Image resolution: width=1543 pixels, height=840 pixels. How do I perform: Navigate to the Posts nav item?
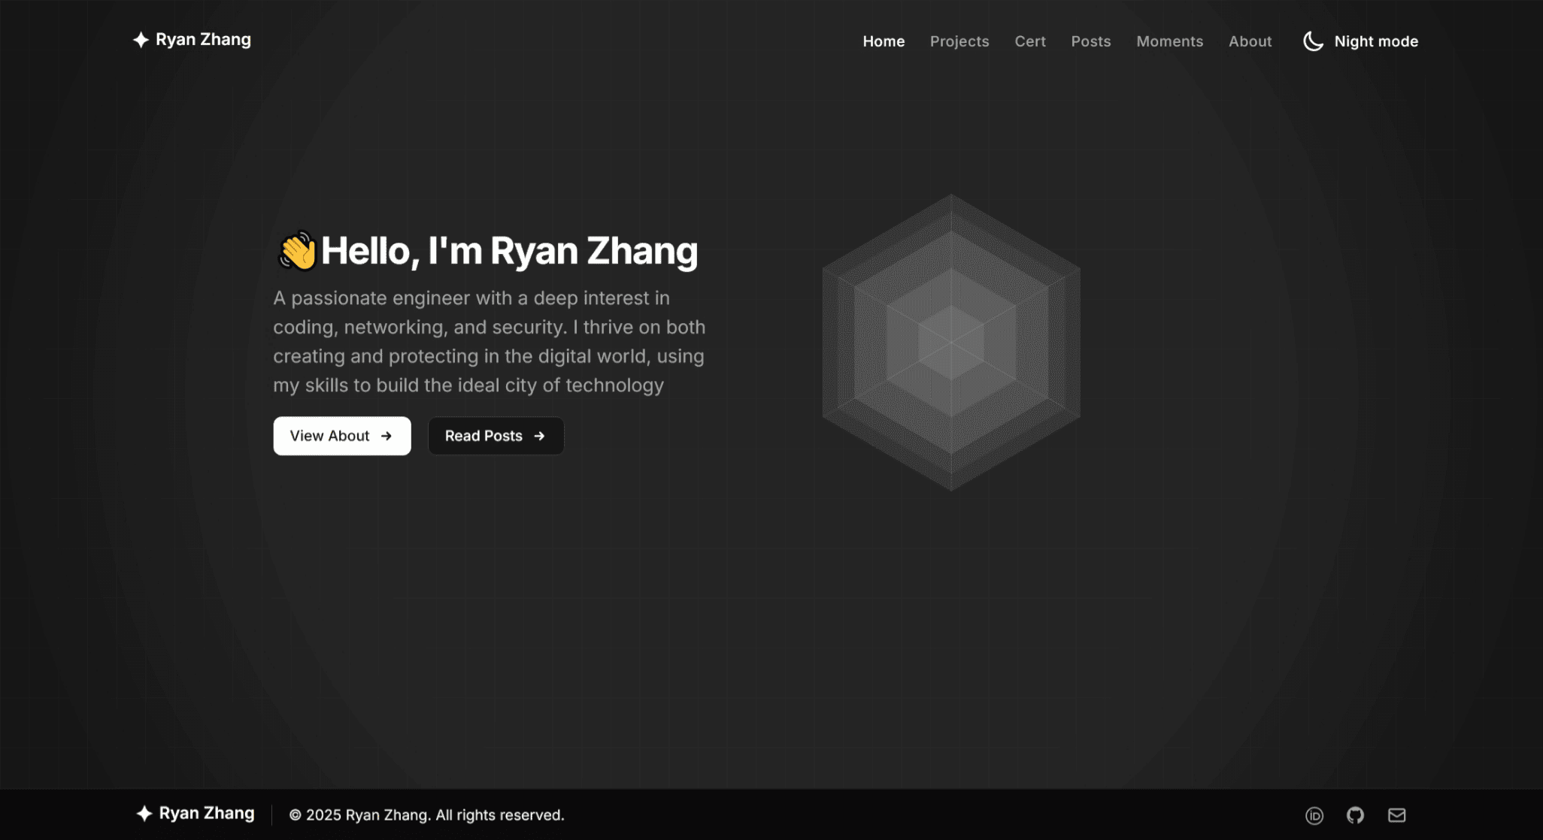(x=1091, y=41)
